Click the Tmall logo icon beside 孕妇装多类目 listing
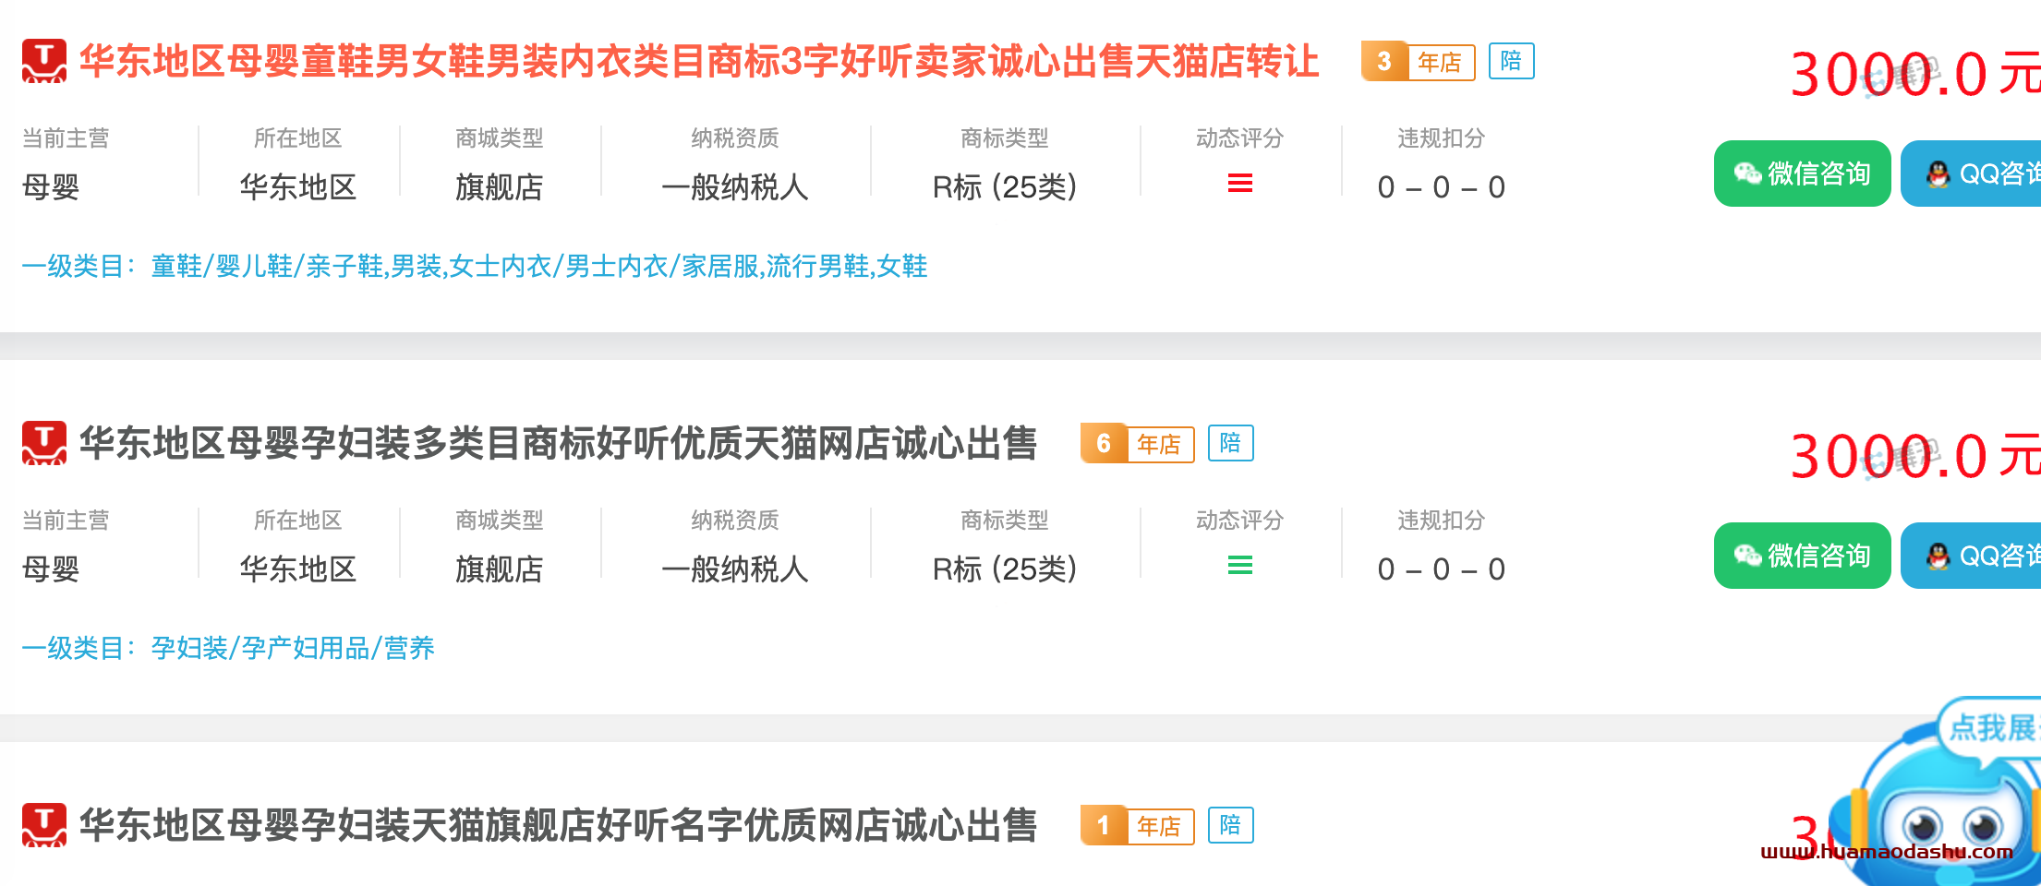Screen dimensions: 2041x886 (x=44, y=443)
